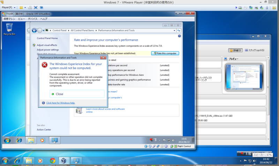The height and width of the screenshot is (166, 279).
Task: Click guest volume speaker tray icon
Action: pyautogui.click(x=173, y=141)
